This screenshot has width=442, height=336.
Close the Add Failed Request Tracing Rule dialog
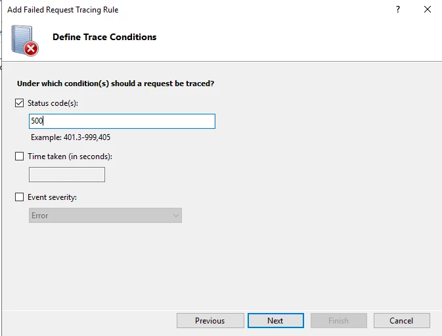428,9
